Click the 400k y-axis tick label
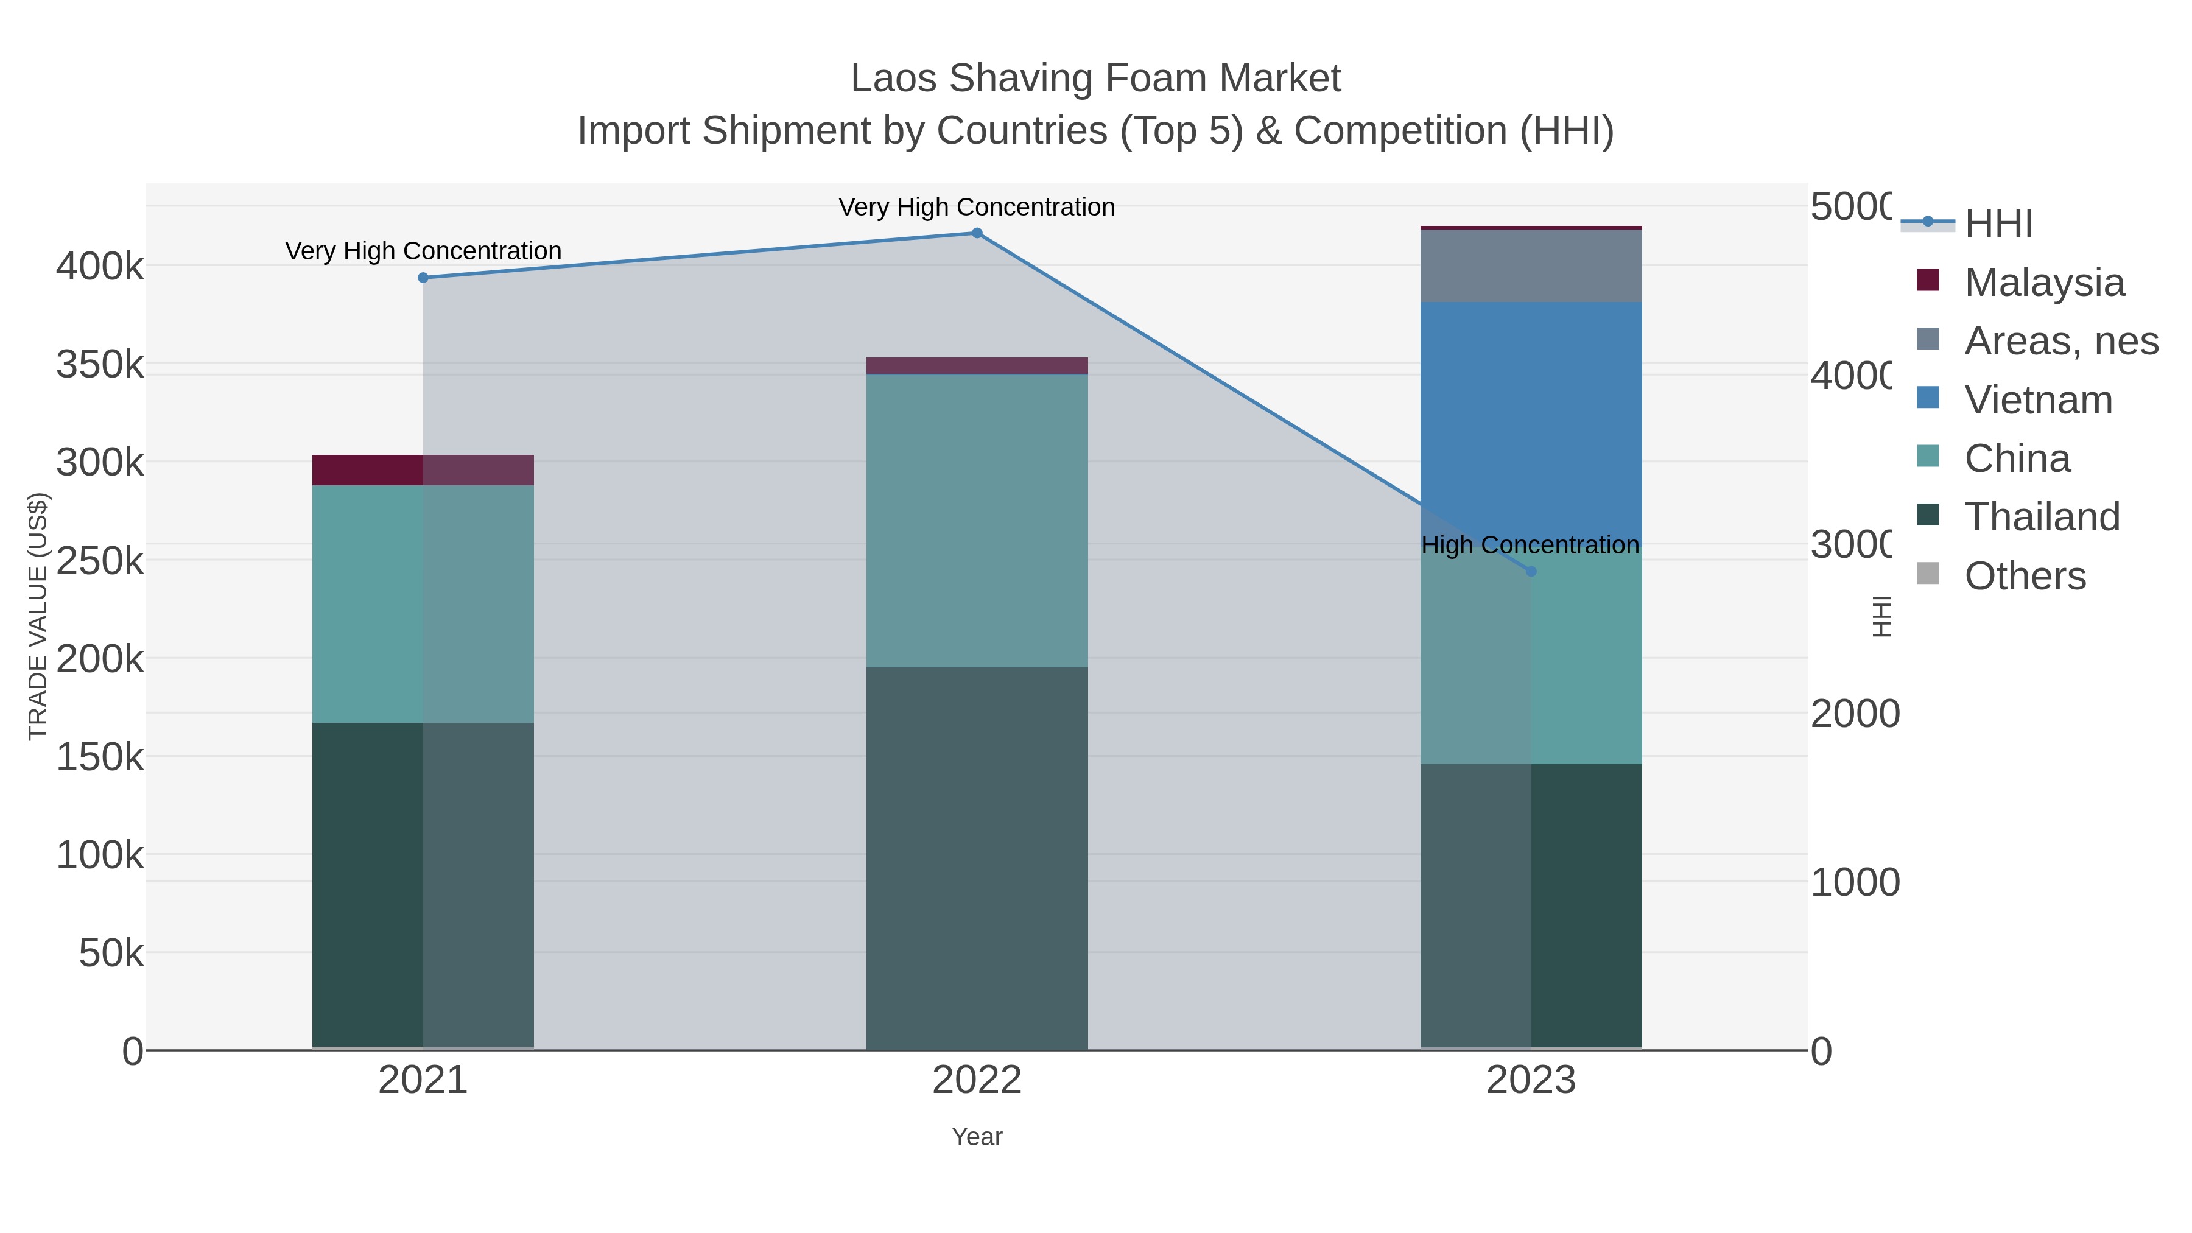The image size is (2192, 1233). [x=100, y=266]
